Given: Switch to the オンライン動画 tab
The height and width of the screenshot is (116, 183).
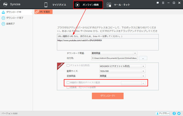Looking at the screenshot, I should [88, 5].
